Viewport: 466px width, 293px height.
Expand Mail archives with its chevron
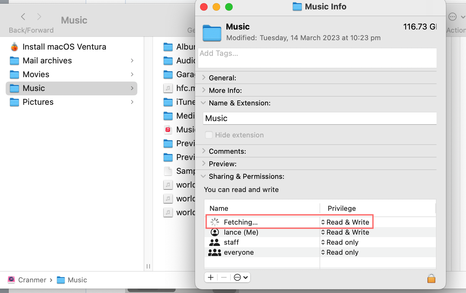pos(132,61)
